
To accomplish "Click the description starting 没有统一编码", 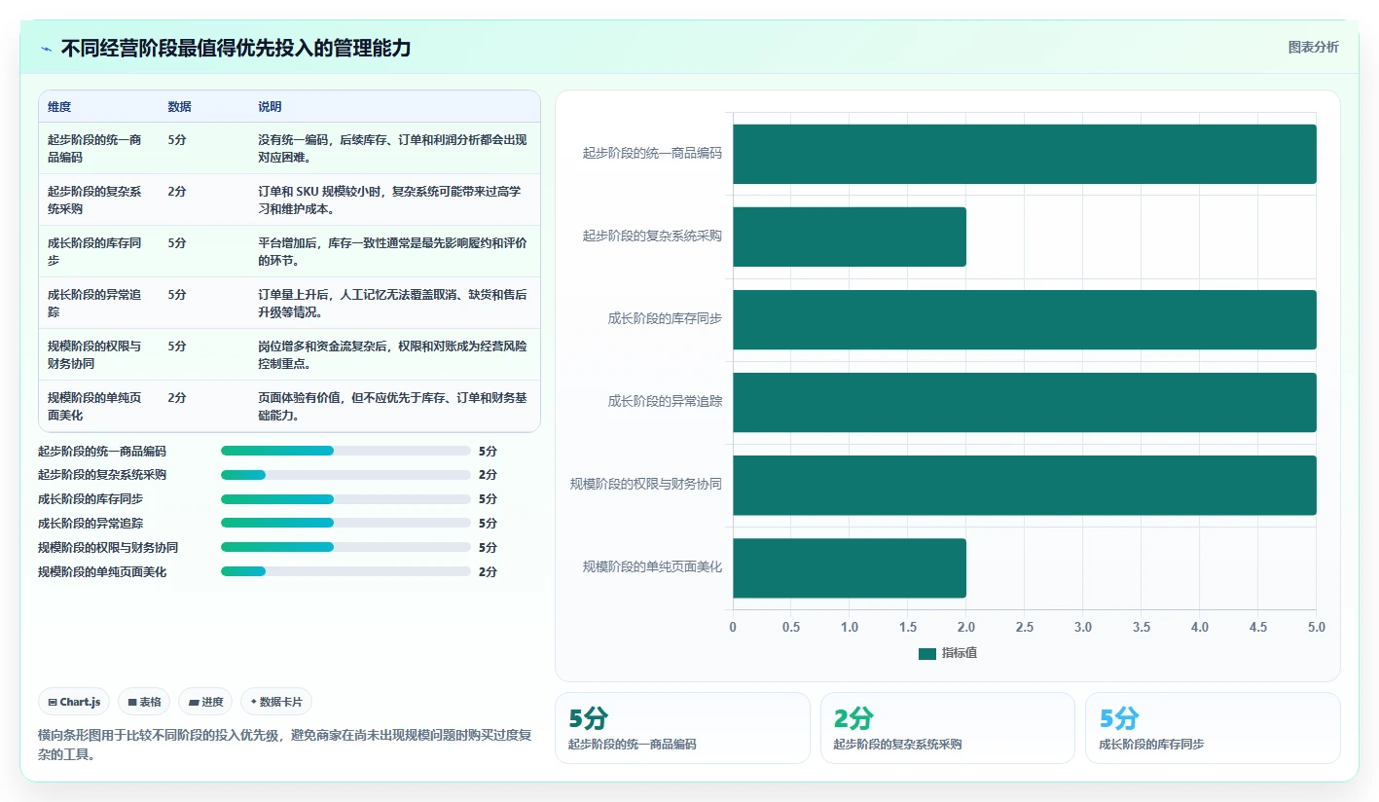I will click(x=392, y=148).
